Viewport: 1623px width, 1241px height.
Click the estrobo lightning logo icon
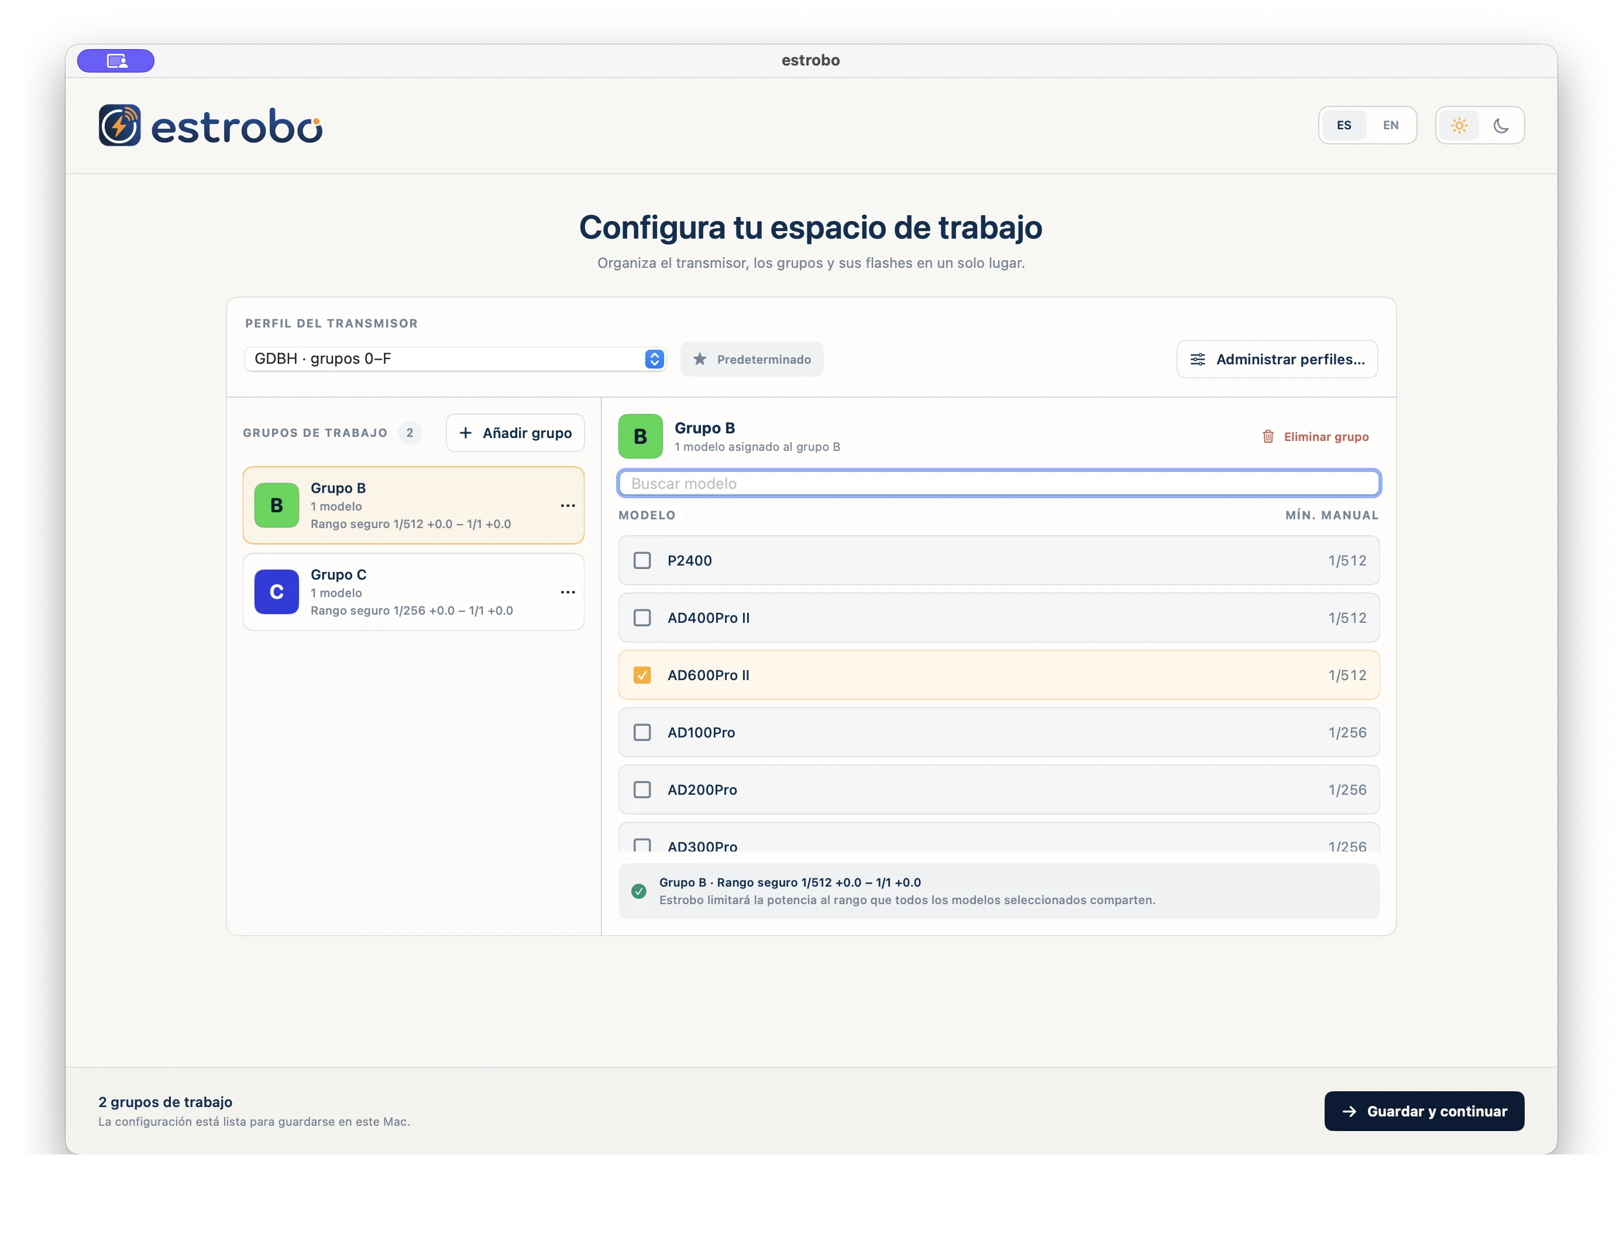click(120, 125)
